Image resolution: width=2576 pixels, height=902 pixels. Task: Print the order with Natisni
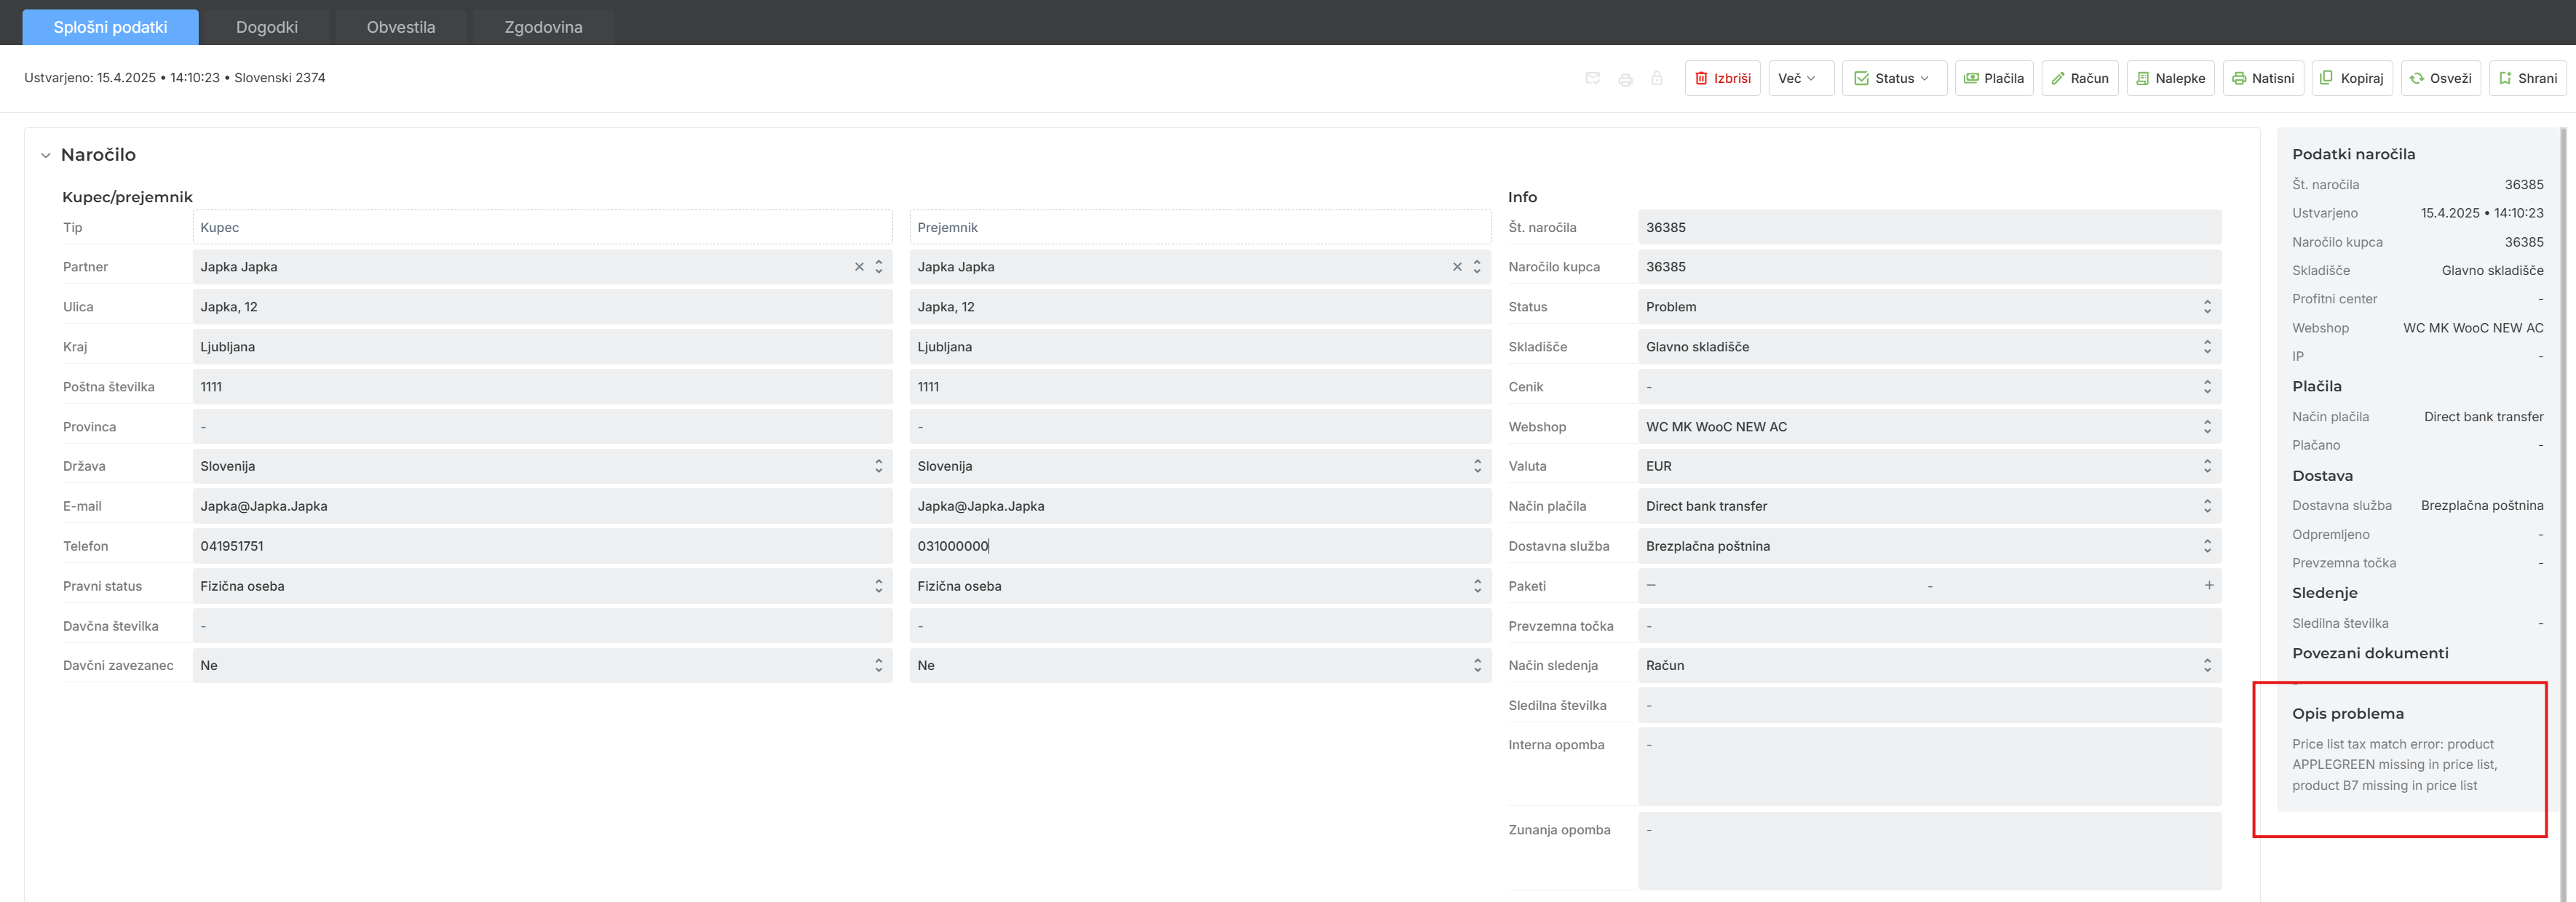2263,78
